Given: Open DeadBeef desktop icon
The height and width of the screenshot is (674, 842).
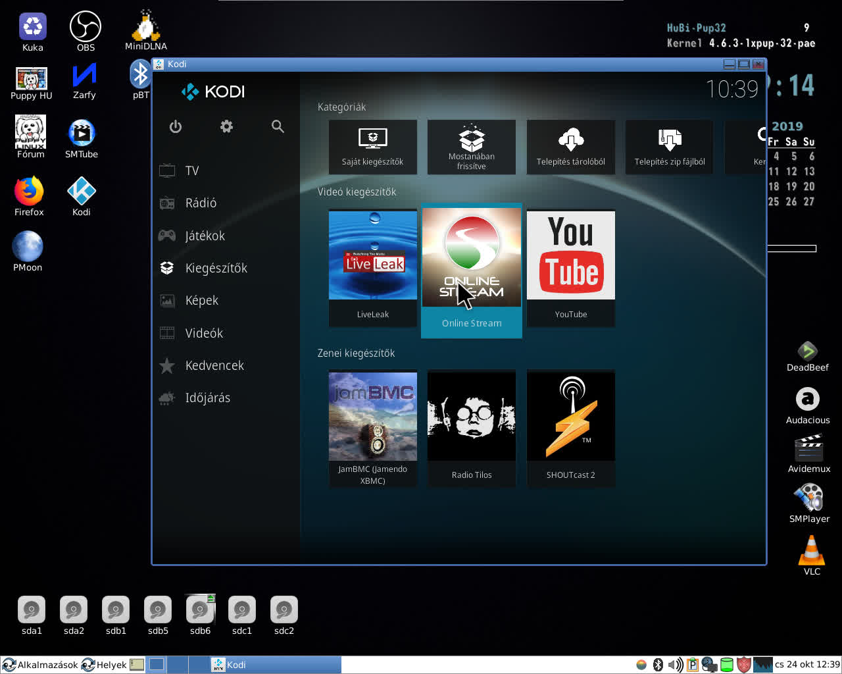Looking at the screenshot, I should click(x=808, y=356).
